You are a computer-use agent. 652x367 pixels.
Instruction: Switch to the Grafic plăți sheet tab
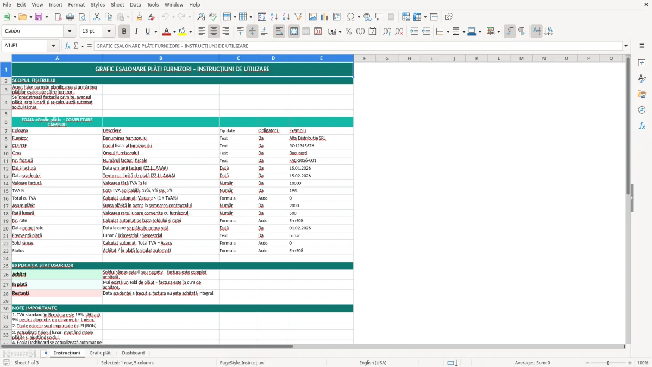101,353
